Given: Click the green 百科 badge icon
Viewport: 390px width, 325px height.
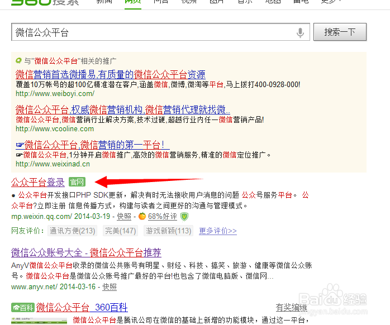Looking at the screenshot, I should pos(23,308).
